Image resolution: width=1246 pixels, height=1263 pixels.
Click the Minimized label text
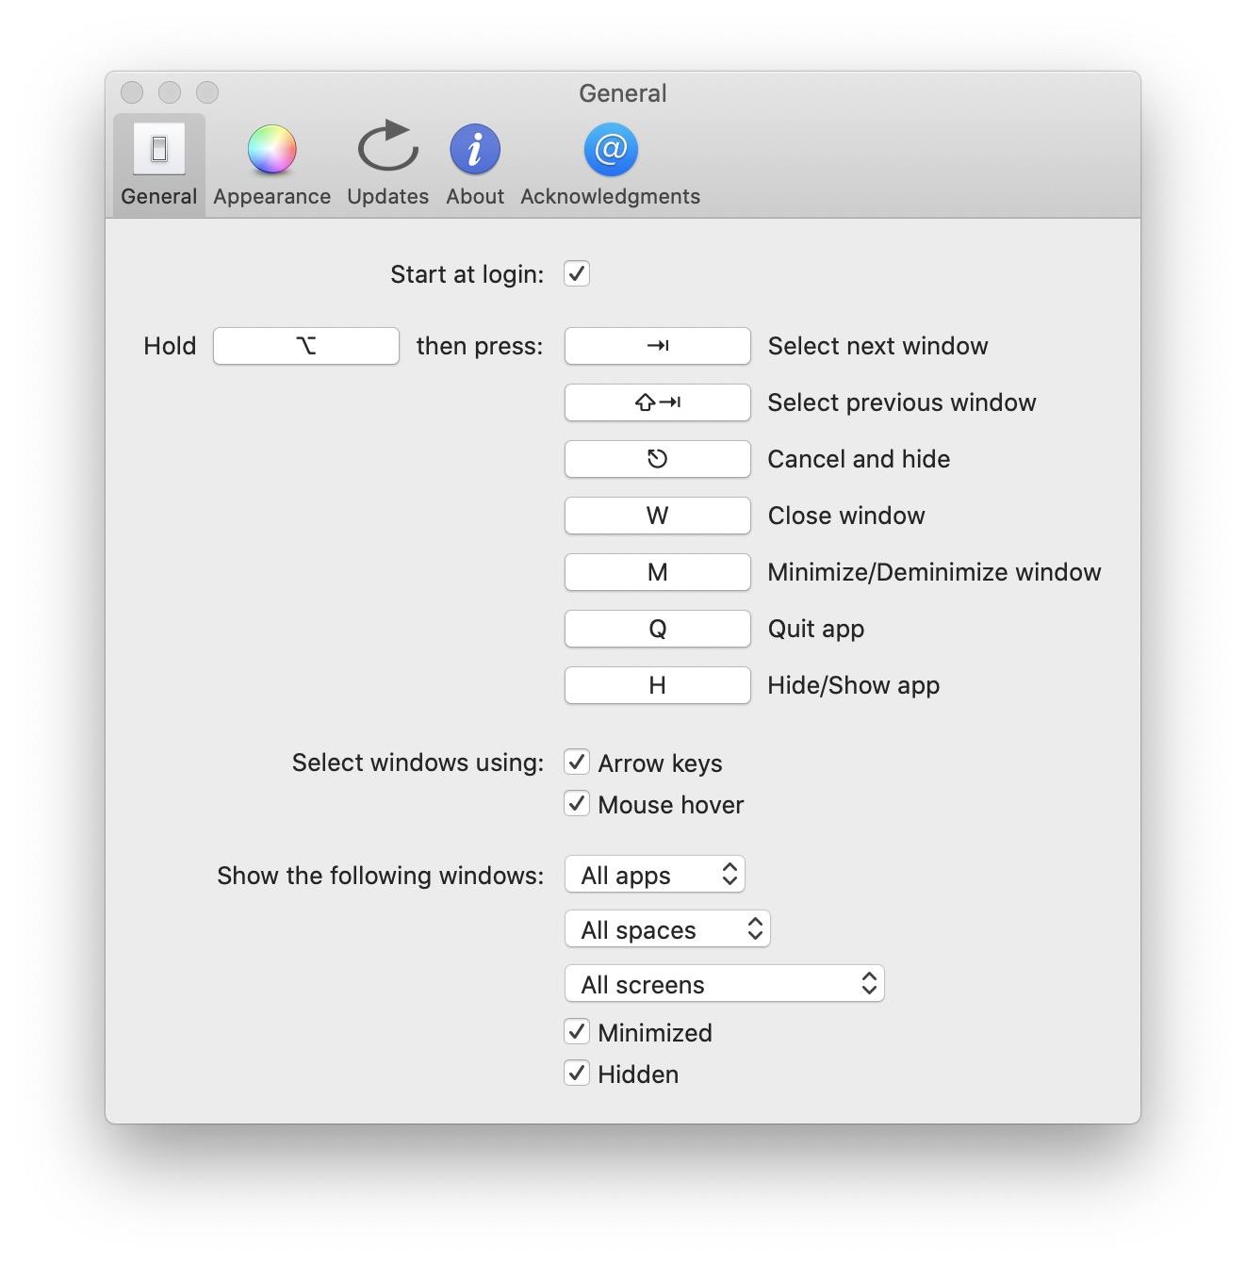(655, 1033)
